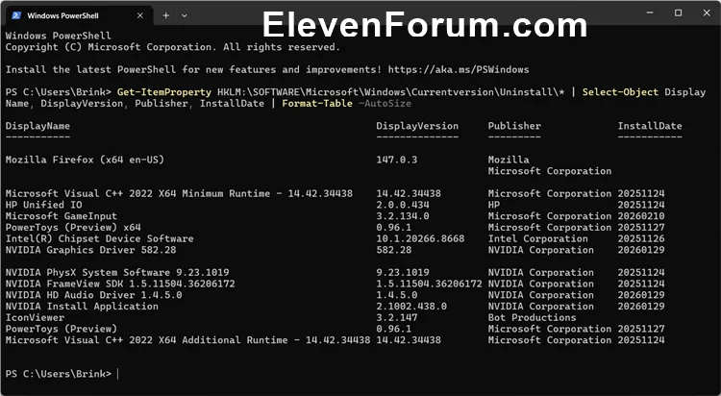The image size is (721, 396).
Task: Click version 2.1002.438.0
Action: (x=411, y=307)
